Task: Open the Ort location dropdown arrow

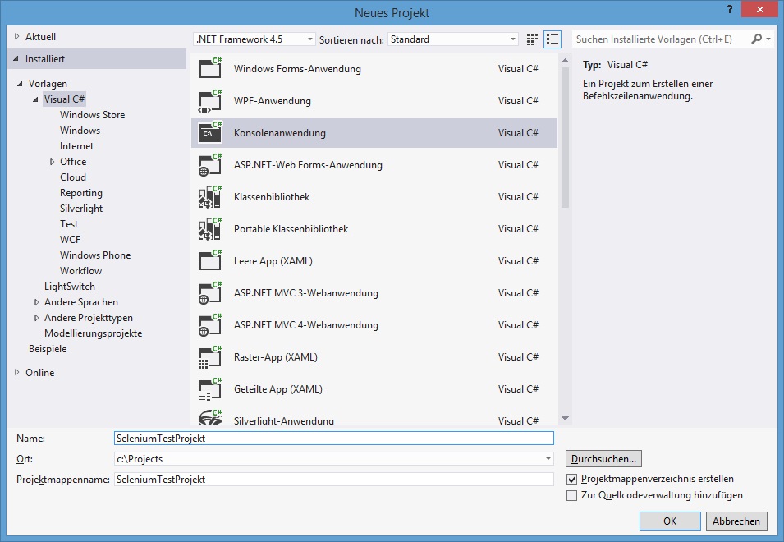Action: coord(548,458)
